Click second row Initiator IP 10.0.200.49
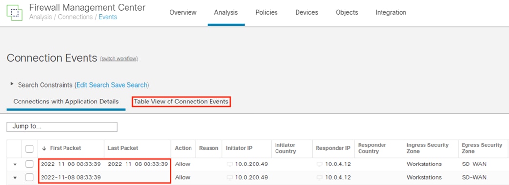 [x=252, y=177]
